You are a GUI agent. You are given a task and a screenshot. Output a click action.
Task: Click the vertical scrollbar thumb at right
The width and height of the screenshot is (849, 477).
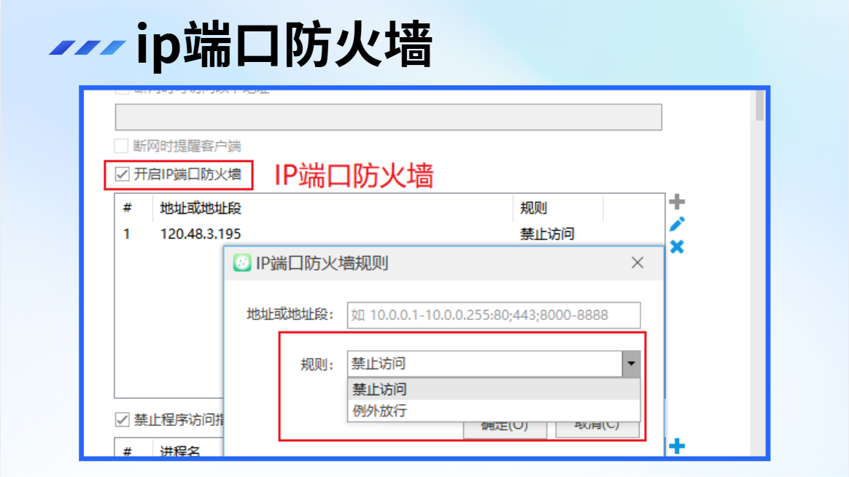point(759,106)
